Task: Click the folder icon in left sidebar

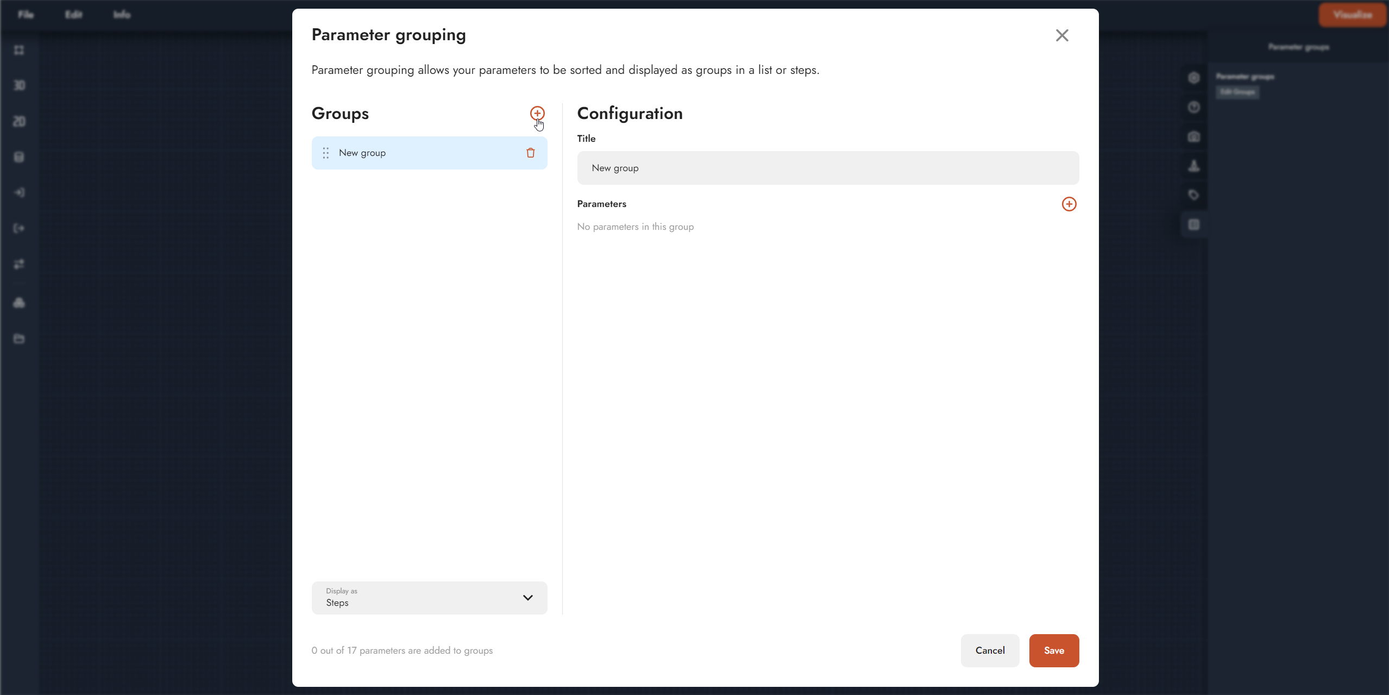Action: (x=19, y=339)
